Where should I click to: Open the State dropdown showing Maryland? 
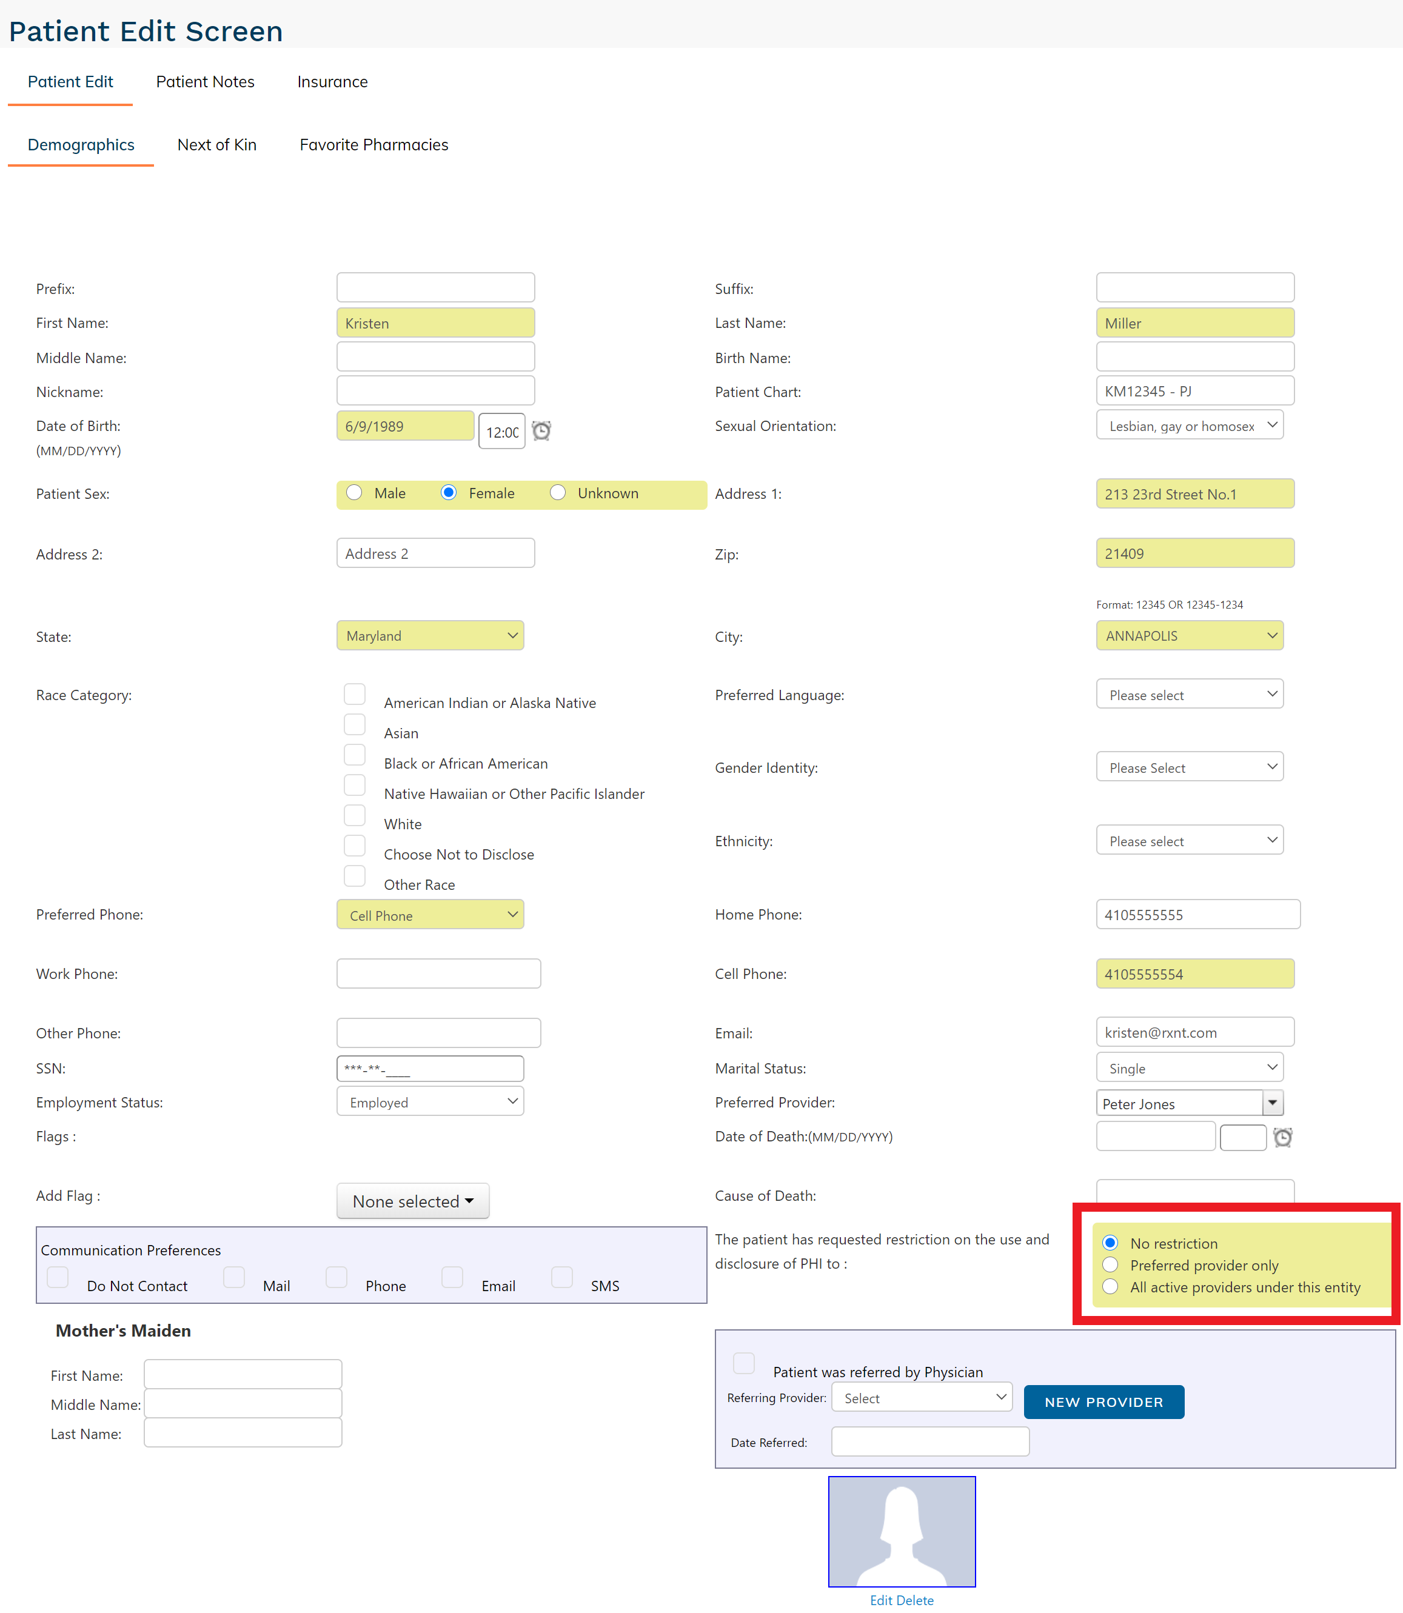click(430, 635)
